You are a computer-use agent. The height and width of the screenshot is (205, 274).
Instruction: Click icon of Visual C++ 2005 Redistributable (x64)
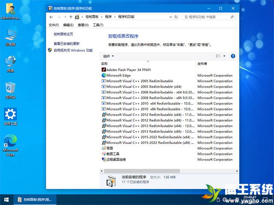click(104, 87)
